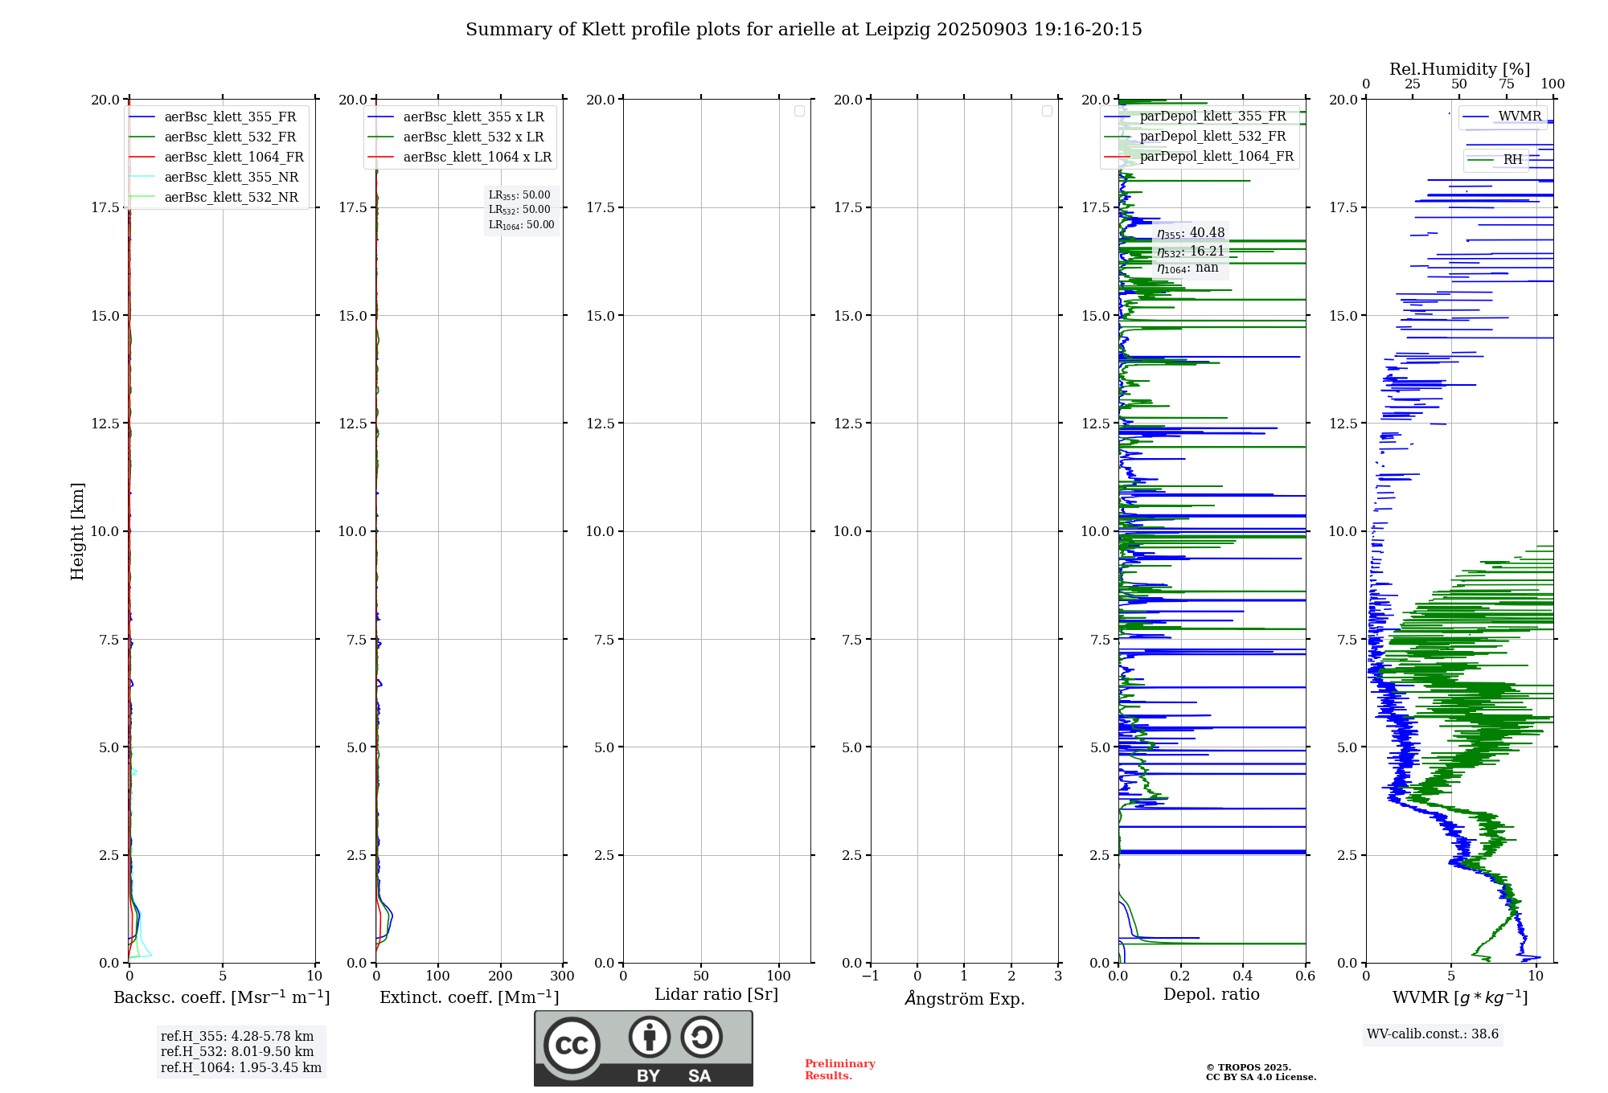
Task: Select the aerBsc_klett_1064_FR legend entry
Action: pyautogui.click(x=233, y=158)
